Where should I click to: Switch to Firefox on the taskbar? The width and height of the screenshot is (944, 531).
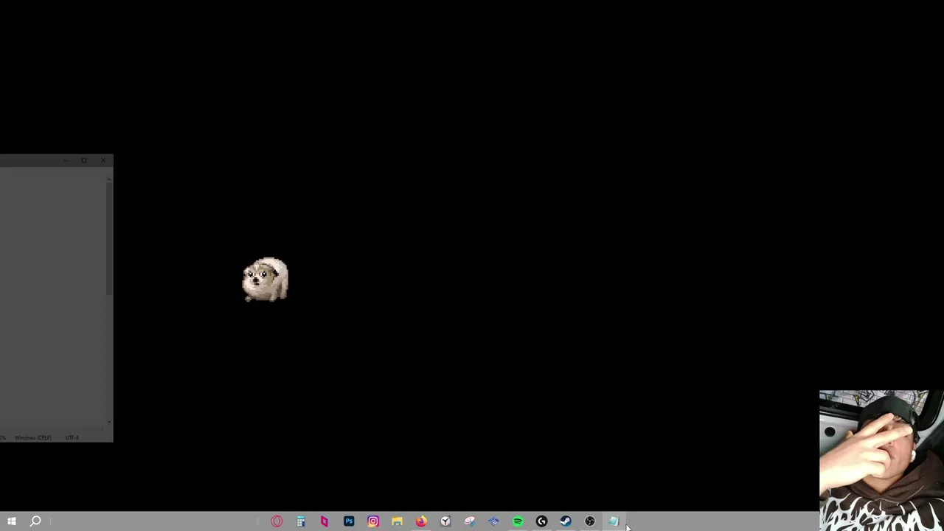coord(421,521)
